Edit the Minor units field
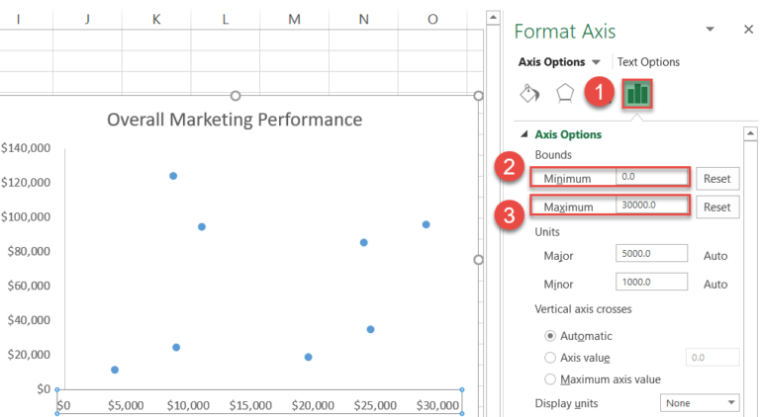 pyautogui.click(x=651, y=283)
